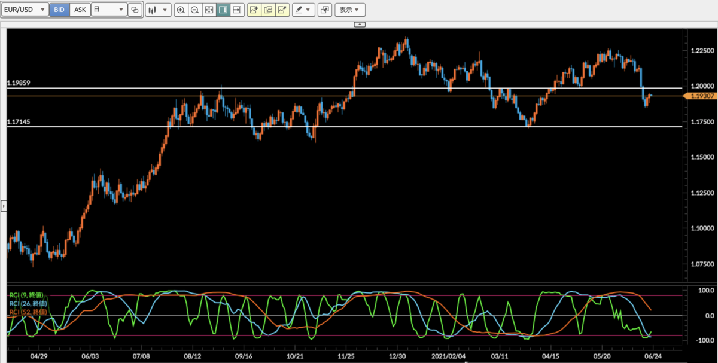Collapse the toolbar with top arrow handle

[x=359, y=24]
